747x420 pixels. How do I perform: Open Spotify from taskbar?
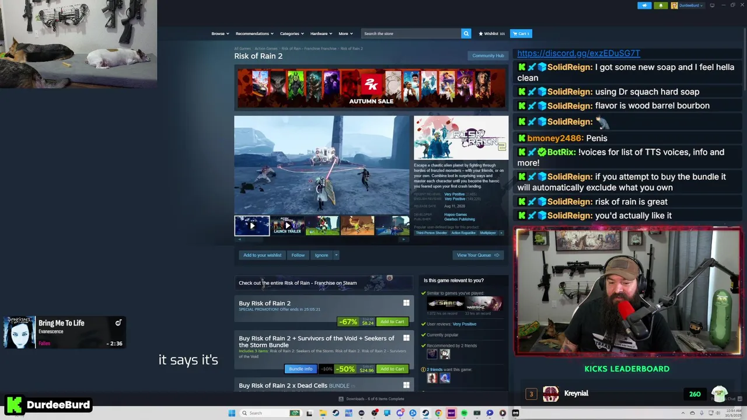coord(464,413)
